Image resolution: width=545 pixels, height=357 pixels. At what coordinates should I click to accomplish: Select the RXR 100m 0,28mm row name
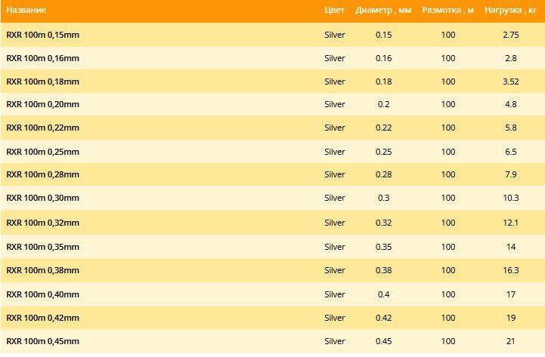coord(43,174)
